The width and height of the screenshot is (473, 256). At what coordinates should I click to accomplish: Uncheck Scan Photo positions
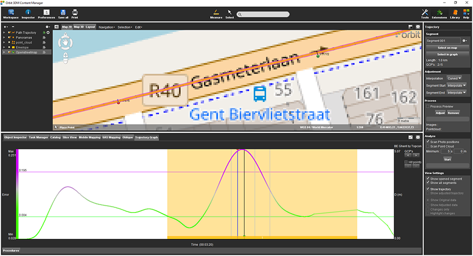click(x=428, y=142)
